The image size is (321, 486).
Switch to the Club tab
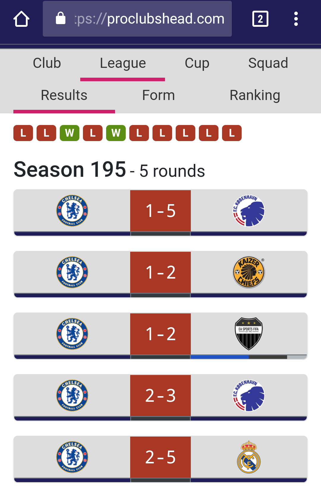[x=47, y=63]
